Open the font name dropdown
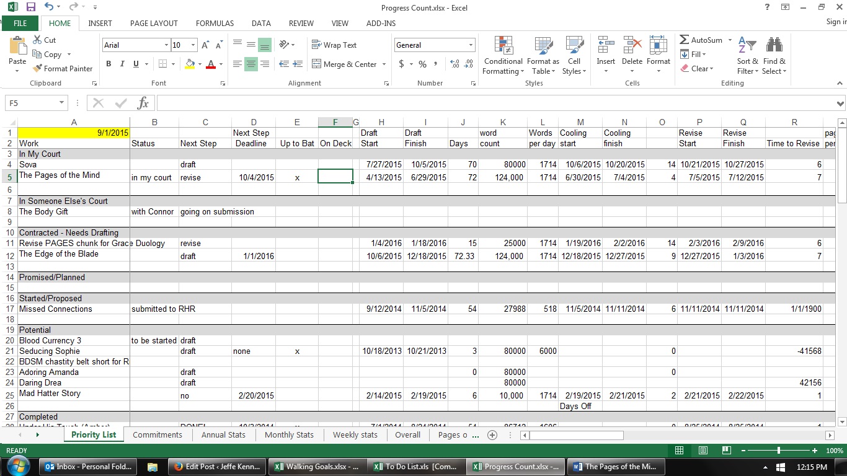The height and width of the screenshot is (476, 847). point(166,45)
